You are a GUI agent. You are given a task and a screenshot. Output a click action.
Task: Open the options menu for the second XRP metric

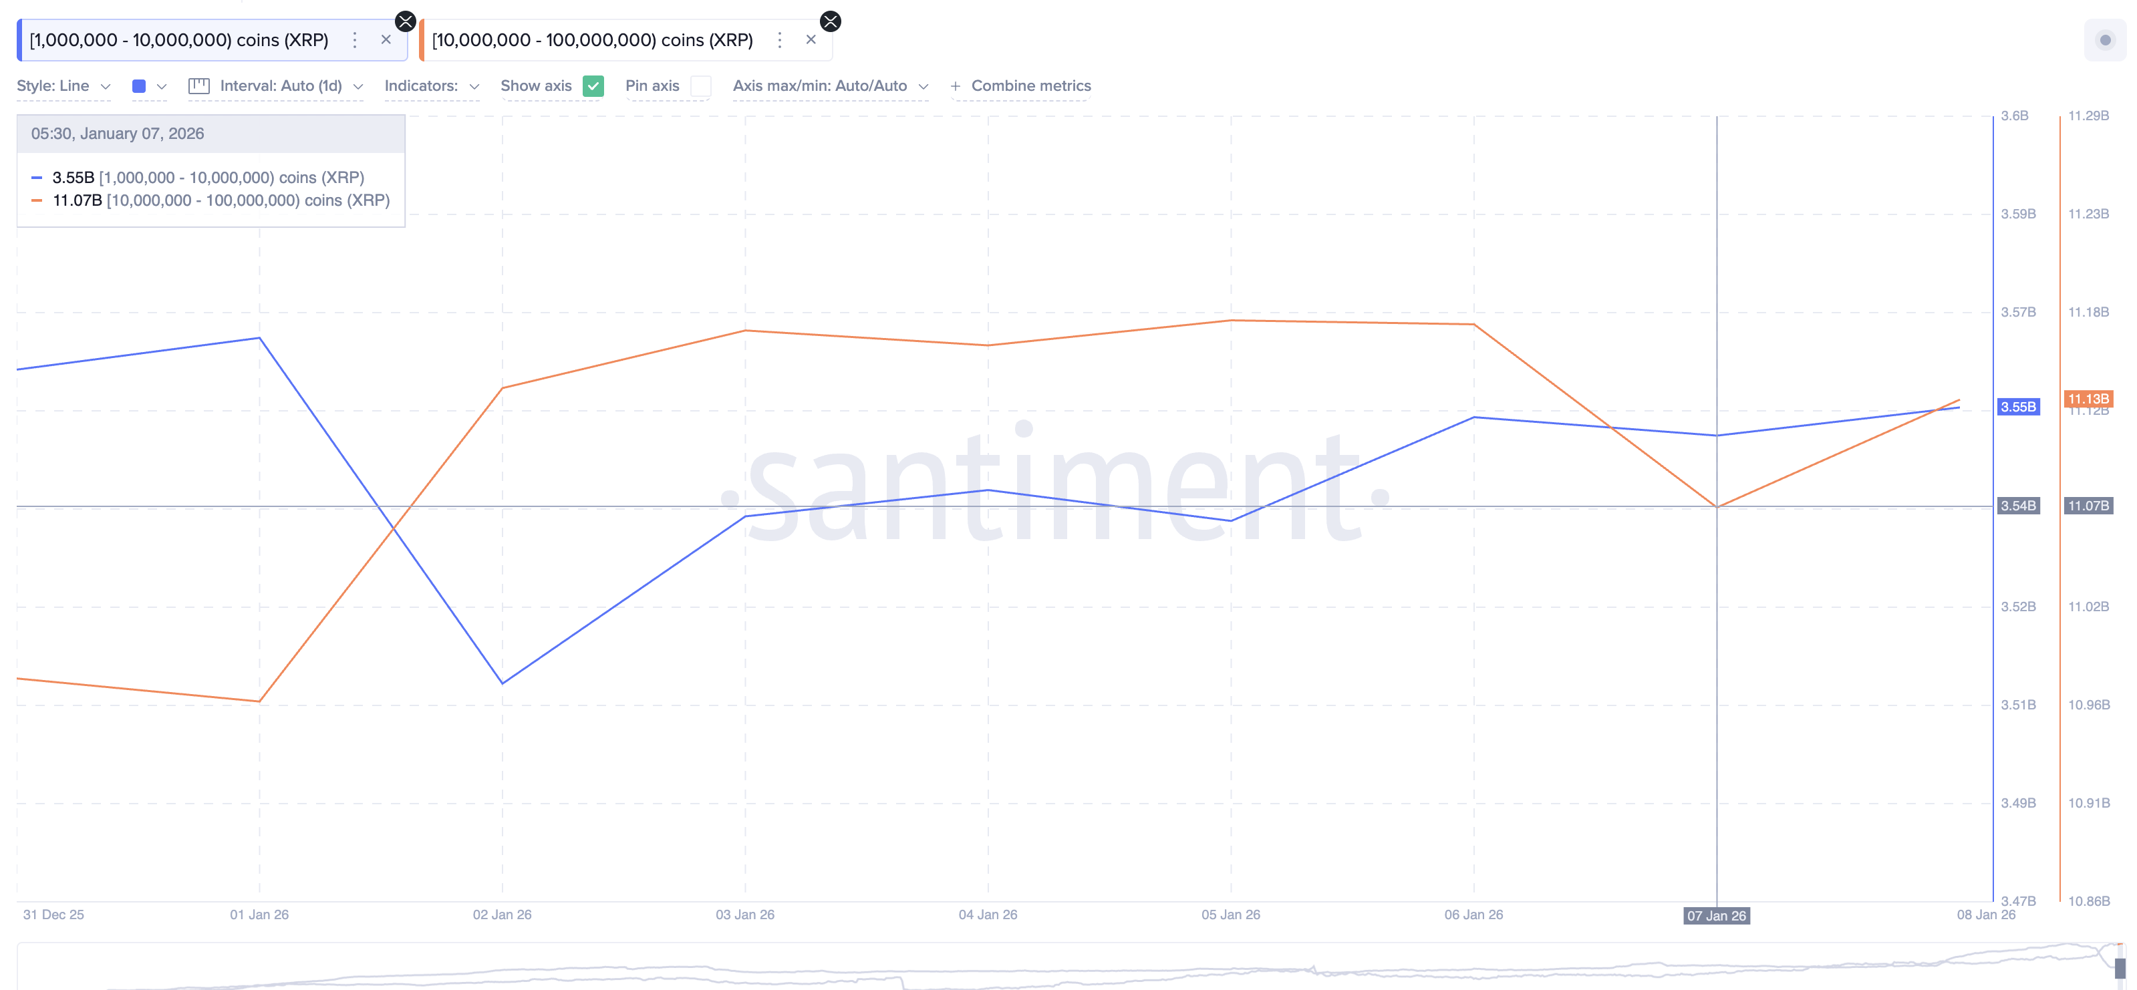coord(780,39)
